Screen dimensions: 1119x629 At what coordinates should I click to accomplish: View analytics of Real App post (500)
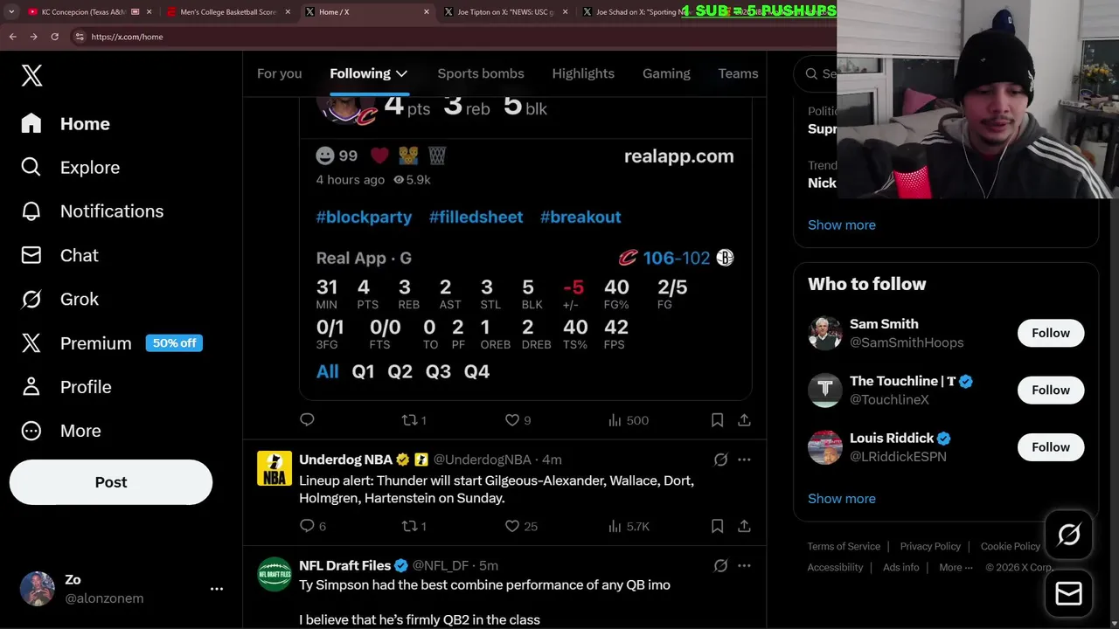[x=628, y=420]
